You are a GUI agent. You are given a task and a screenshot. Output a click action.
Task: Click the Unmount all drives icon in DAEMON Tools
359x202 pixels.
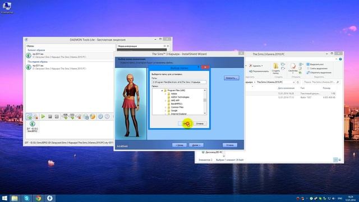[57, 117]
